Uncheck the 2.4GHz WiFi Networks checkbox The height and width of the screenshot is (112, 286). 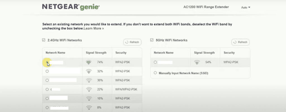[x=44, y=40]
